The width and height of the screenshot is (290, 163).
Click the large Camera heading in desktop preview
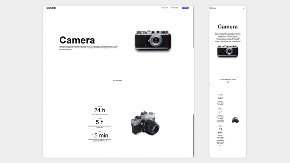click(x=77, y=40)
